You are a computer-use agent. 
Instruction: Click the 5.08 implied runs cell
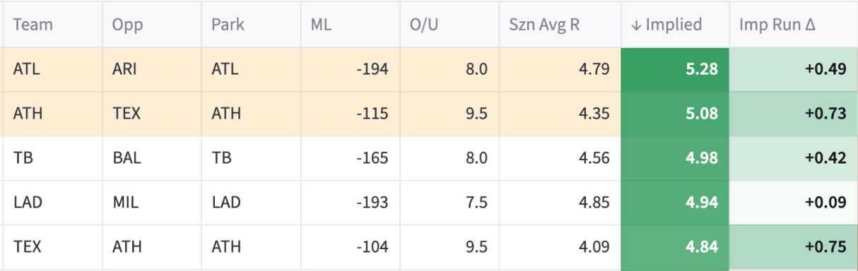[674, 114]
